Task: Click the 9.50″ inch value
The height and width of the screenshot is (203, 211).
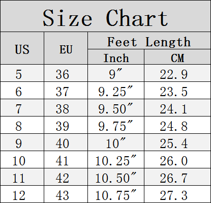Action: tap(115, 108)
